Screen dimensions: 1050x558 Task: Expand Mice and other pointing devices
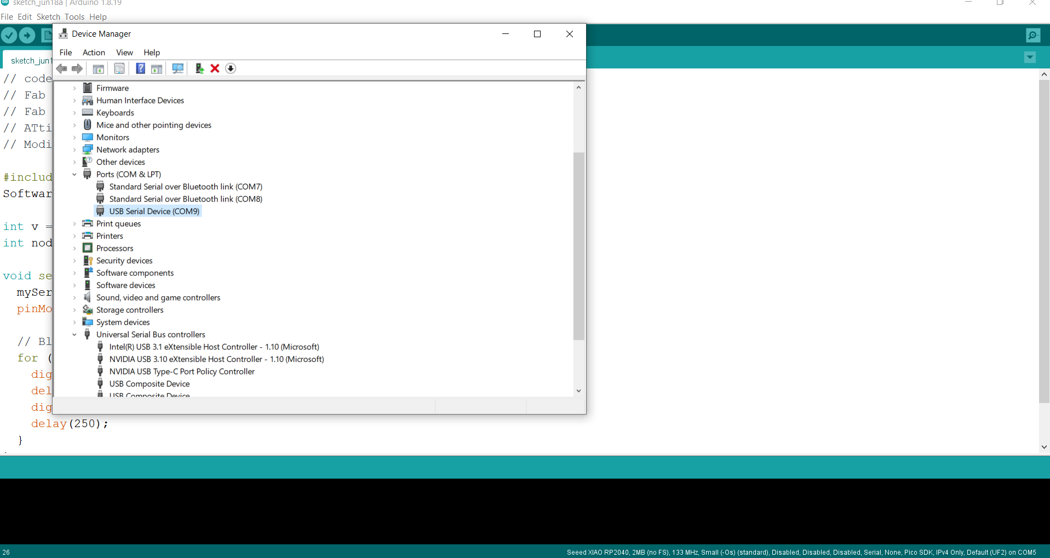coord(74,125)
